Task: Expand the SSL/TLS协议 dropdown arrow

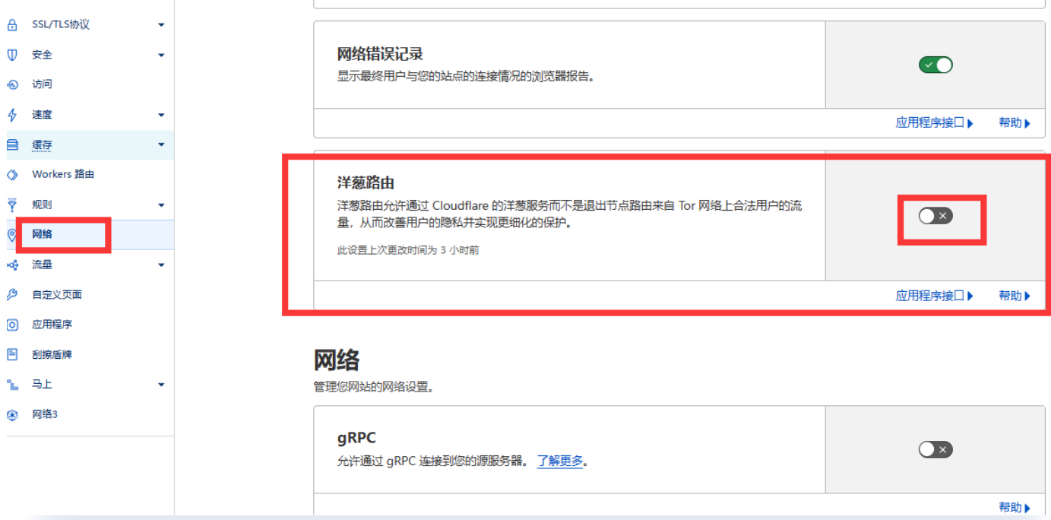Action: [161, 25]
